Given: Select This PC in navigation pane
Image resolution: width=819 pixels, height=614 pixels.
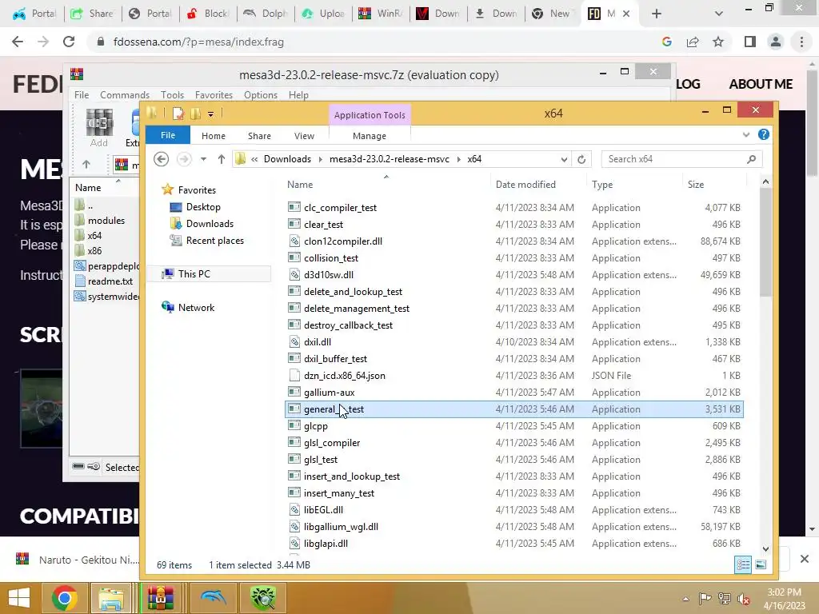Looking at the screenshot, I should [x=194, y=273].
